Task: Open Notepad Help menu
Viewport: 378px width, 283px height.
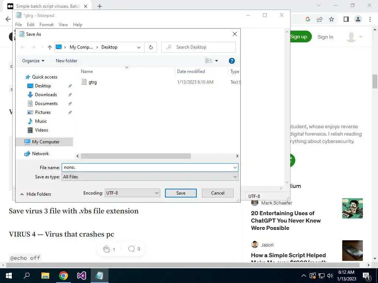Action: [x=78, y=25]
